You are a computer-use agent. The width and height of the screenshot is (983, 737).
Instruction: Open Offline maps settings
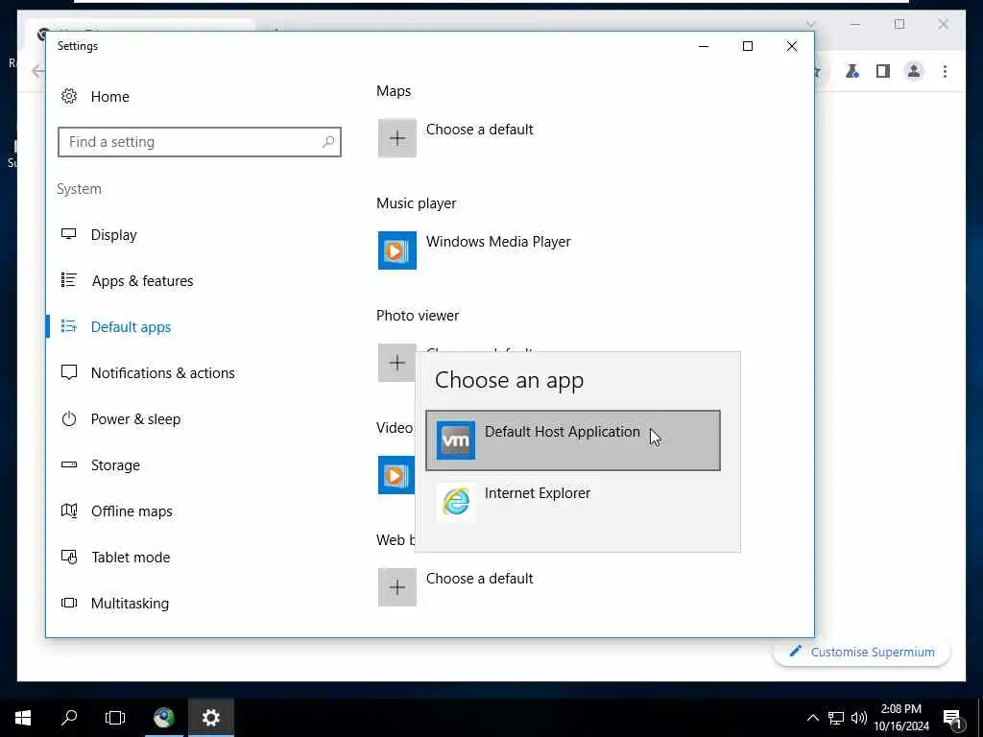[132, 511]
